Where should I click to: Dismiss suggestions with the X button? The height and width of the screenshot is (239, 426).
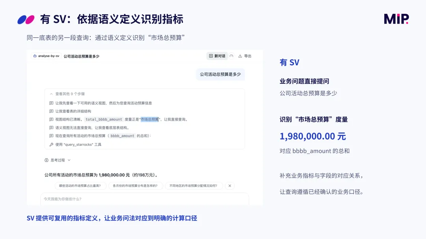click(x=230, y=186)
